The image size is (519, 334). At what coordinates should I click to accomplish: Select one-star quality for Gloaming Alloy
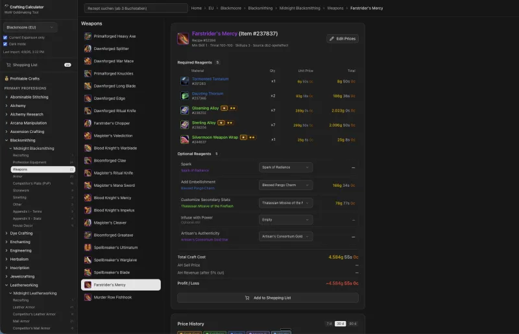224,108
